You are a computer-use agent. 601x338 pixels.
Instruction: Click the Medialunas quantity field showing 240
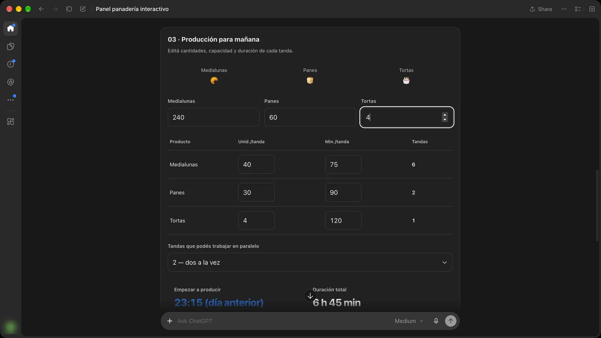pyautogui.click(x=213, y=117)
